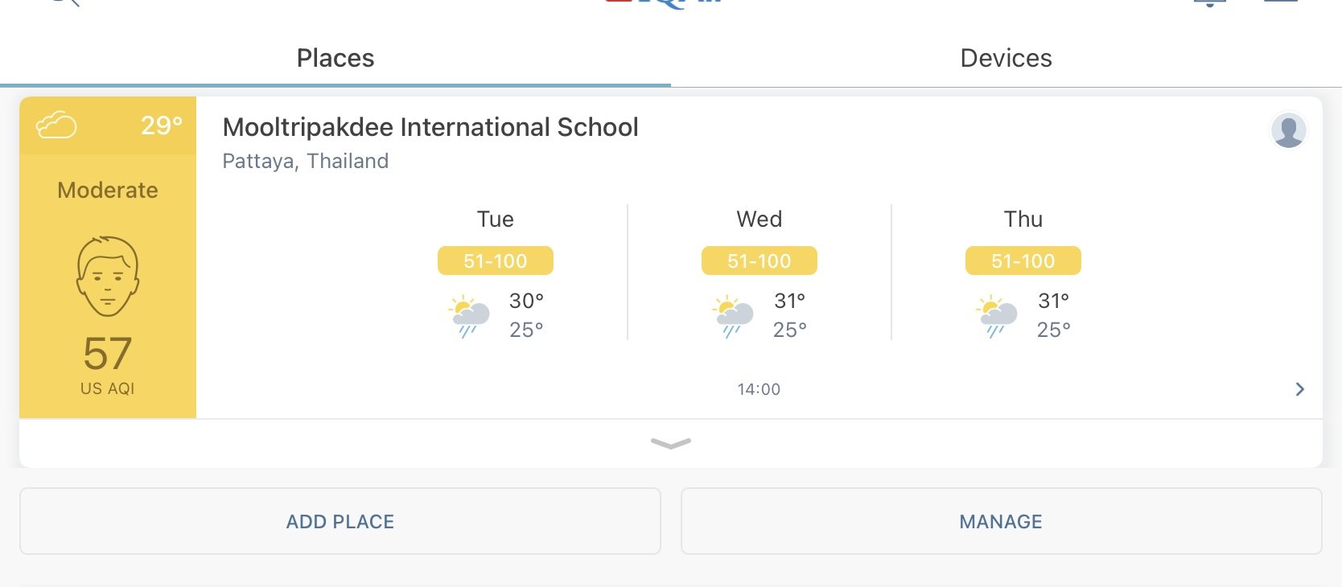Click the 14:00 timestamp label
The height and width of the screenshot is (587, 1342).
pyautogui.click(x=759, y=389)
